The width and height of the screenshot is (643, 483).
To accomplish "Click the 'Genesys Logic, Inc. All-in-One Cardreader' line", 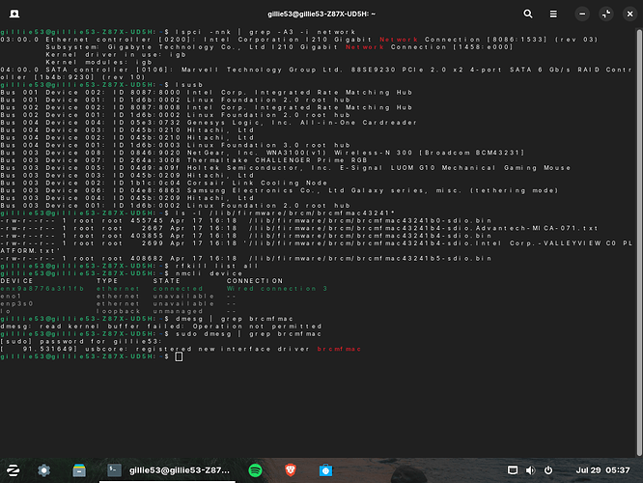I will coord(209,123).
